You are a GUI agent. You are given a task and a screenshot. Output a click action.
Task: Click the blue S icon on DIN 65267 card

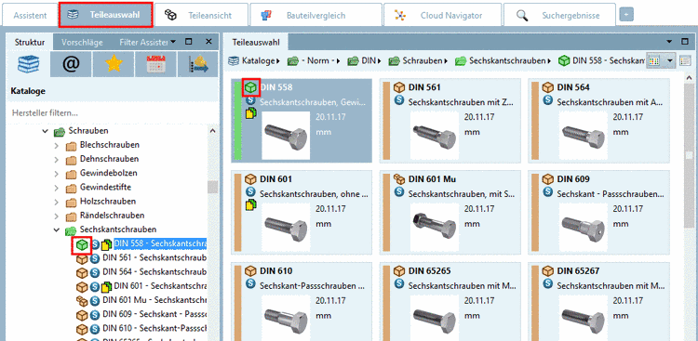547,283
